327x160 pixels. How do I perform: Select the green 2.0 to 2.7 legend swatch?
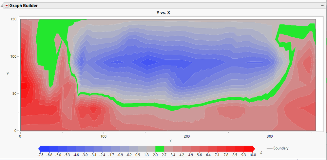point(160,149)
